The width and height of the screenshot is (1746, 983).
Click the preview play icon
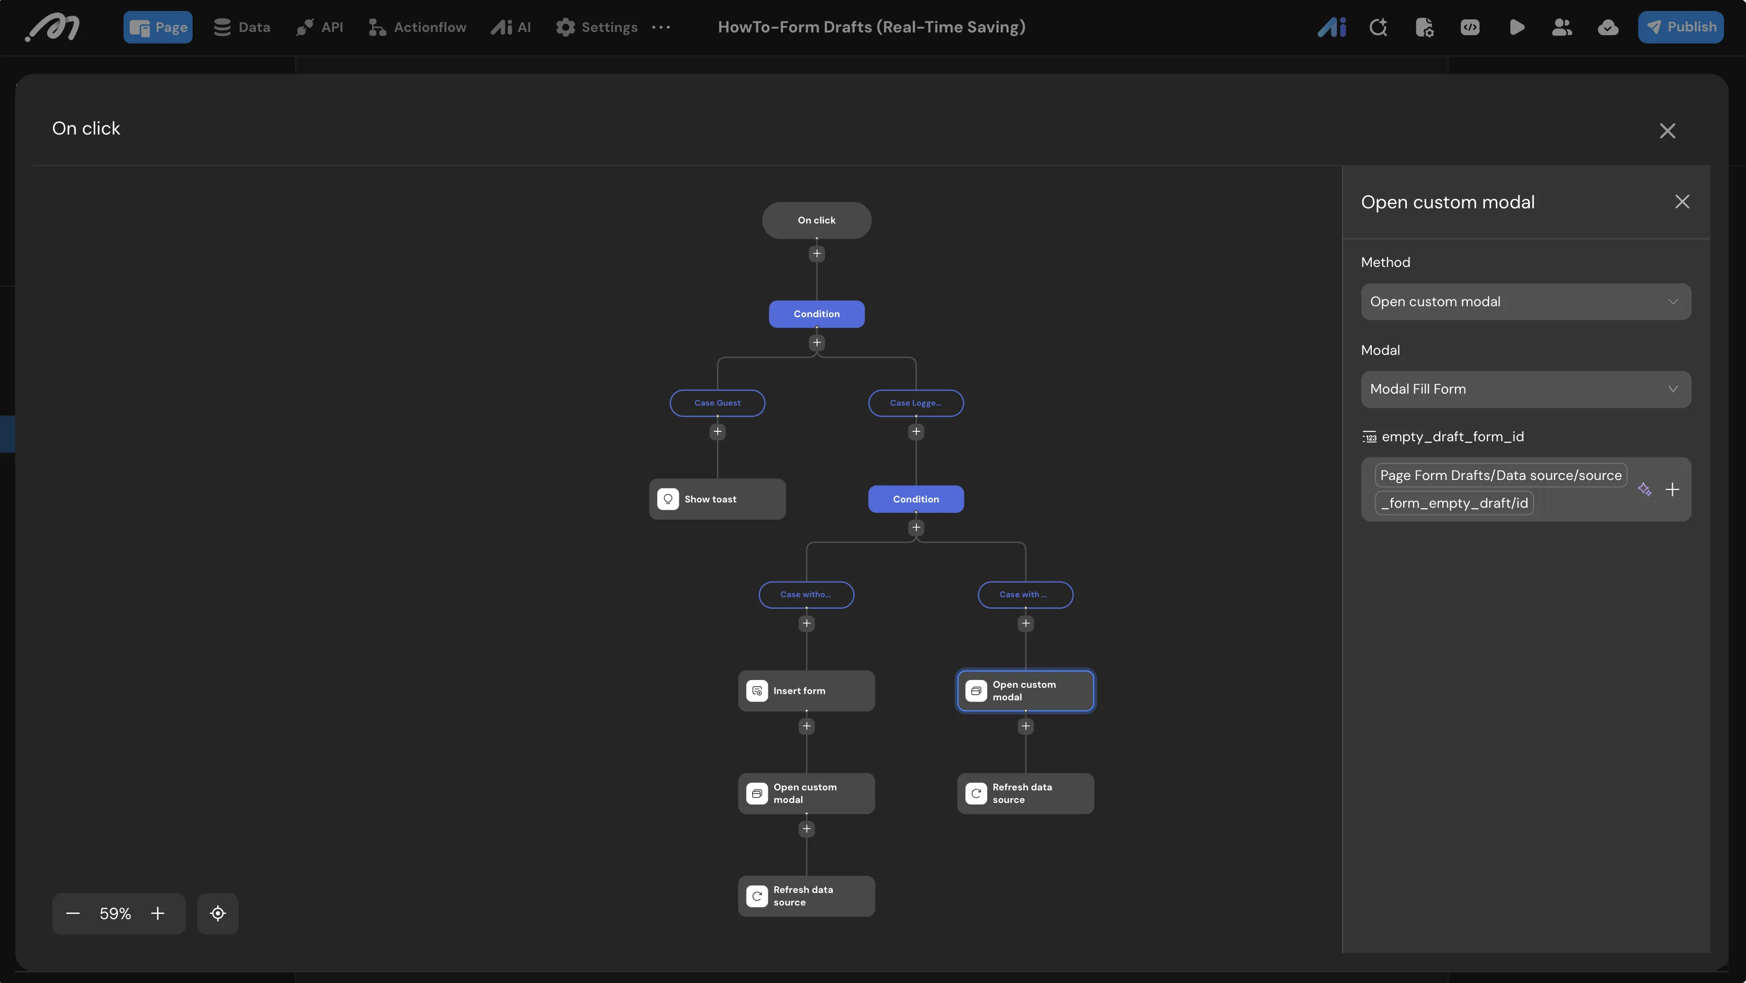(x=1517, y=27)
